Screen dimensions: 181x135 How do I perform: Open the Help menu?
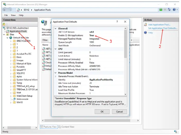(21, 15)
